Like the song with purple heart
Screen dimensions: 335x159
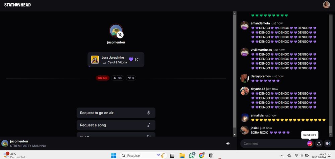pyautogui.click(x=131, y=60)
